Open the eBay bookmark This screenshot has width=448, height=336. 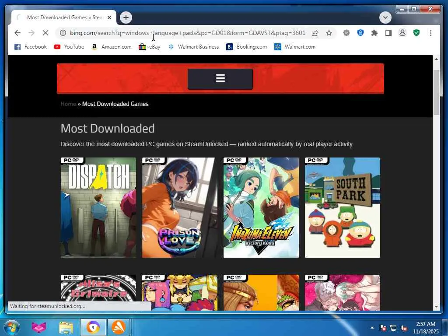pos(150,46)
